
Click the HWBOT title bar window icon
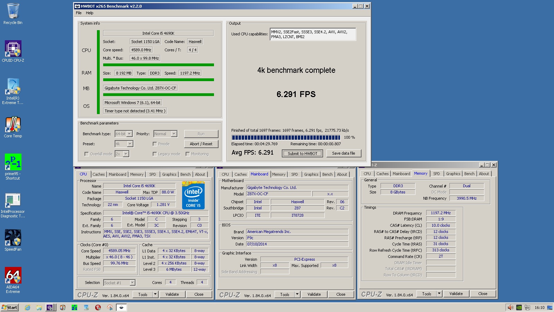pos(78,6)
